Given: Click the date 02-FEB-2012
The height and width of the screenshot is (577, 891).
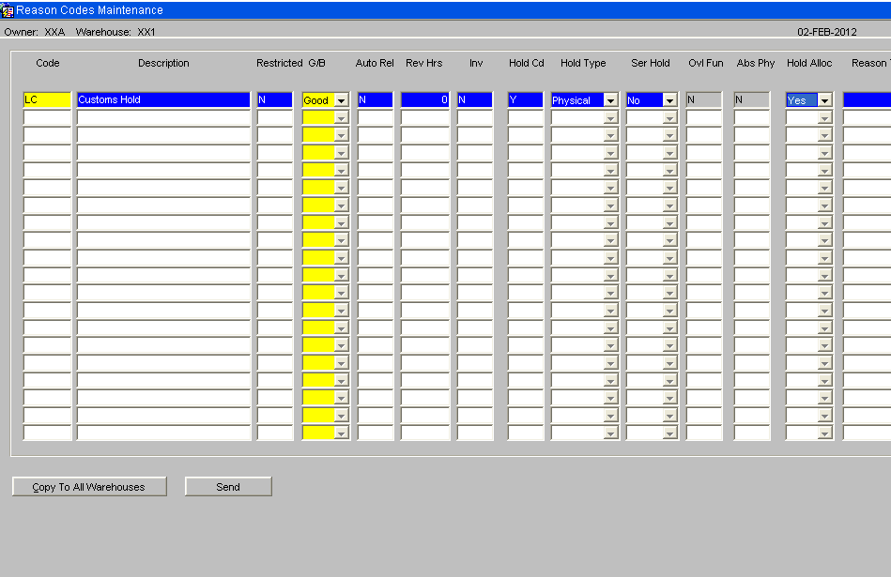Looking at the screenshot, I should (x=827, y=32).
